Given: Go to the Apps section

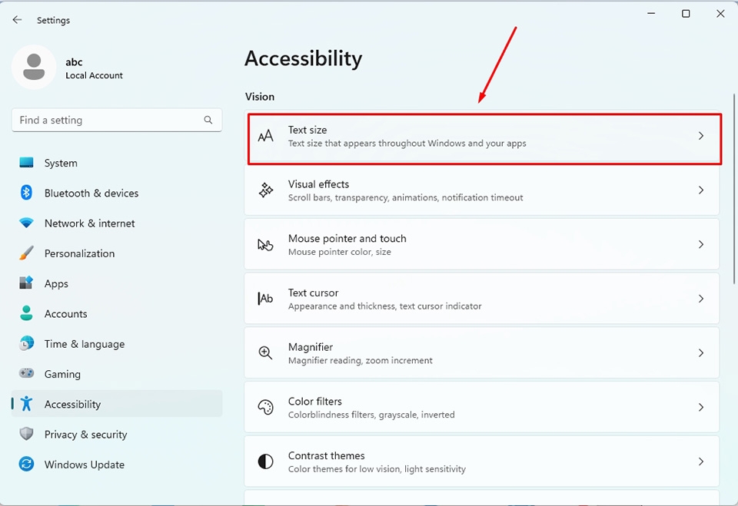Looking at the screenshot, I should (x=56, y=283).
